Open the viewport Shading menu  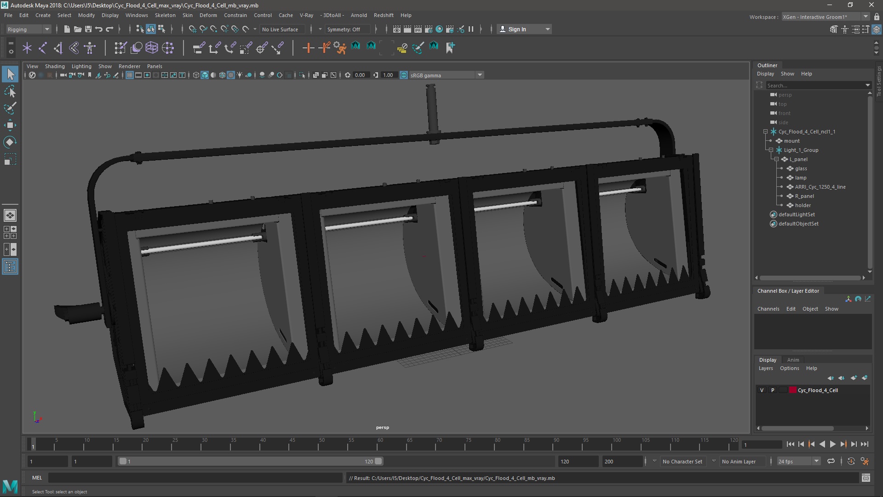55,66
